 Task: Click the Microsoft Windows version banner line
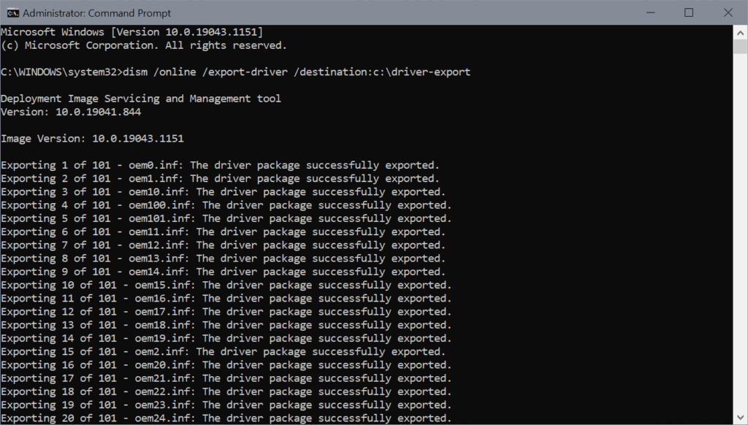point(131,31)
